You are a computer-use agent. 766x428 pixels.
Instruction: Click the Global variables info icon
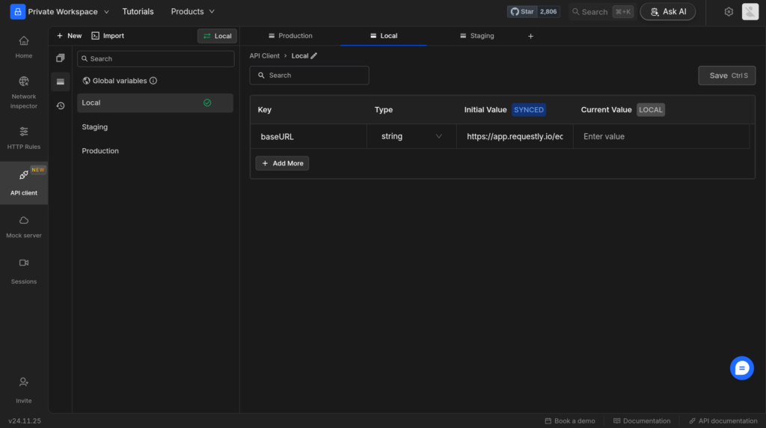click(x=153, y=81)
